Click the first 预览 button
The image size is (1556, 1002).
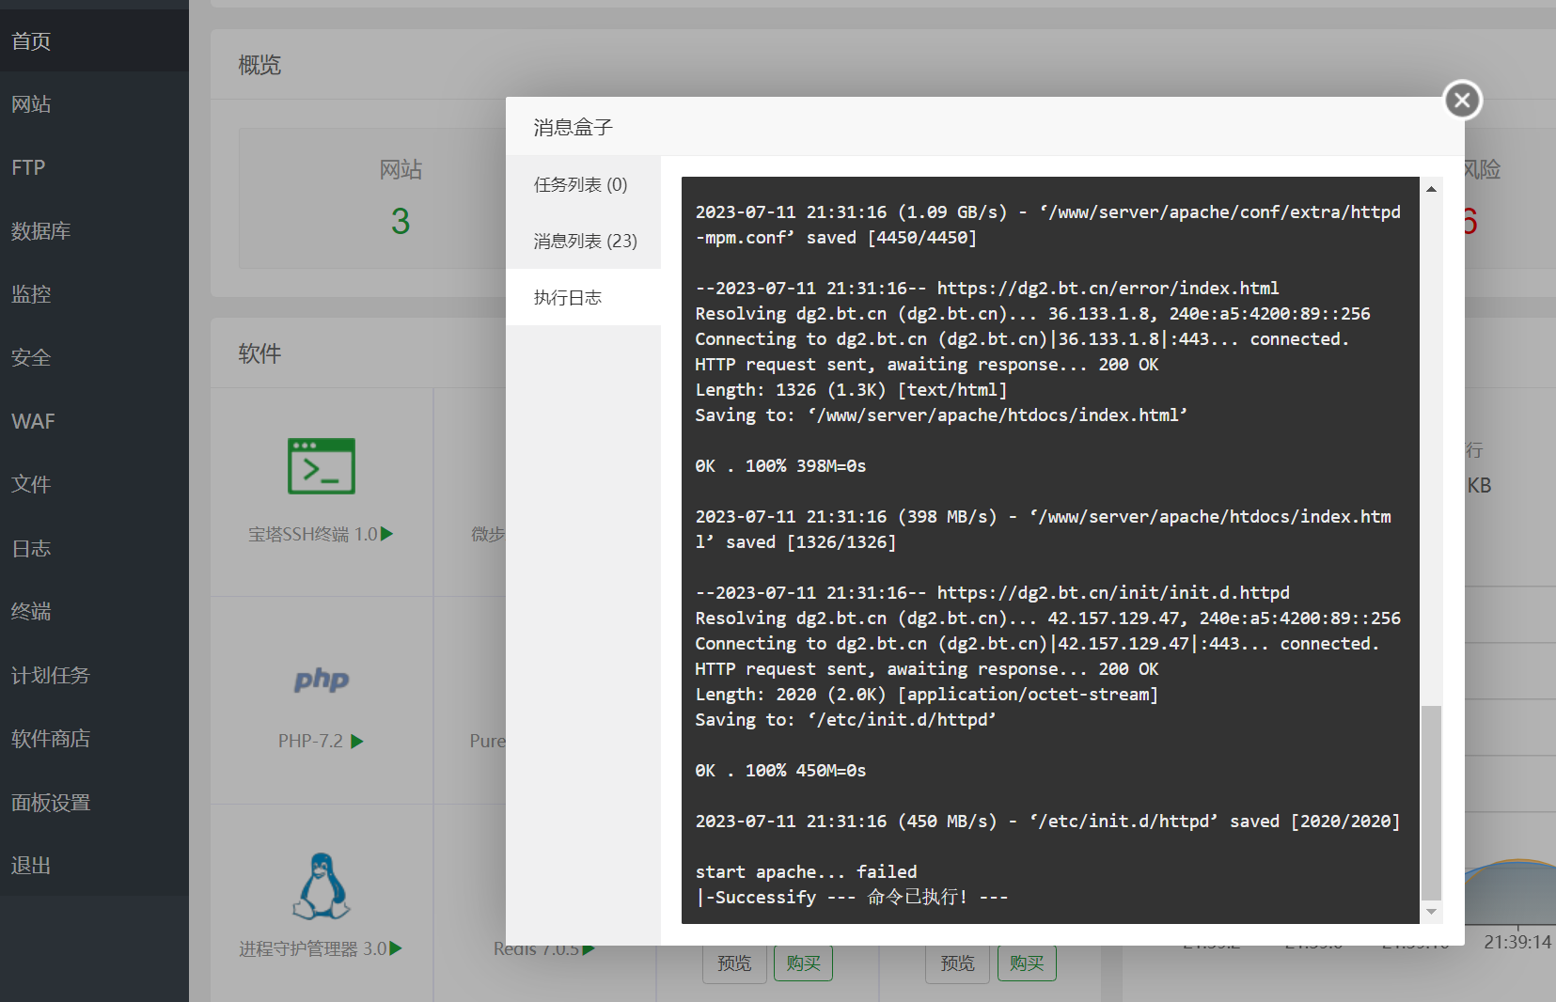click(x=734, y=963)
